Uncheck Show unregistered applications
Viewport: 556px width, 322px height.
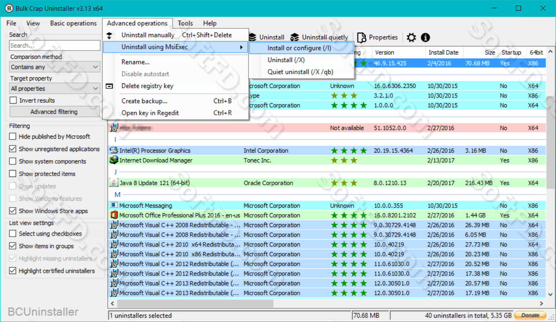click(x=13, y=149)
